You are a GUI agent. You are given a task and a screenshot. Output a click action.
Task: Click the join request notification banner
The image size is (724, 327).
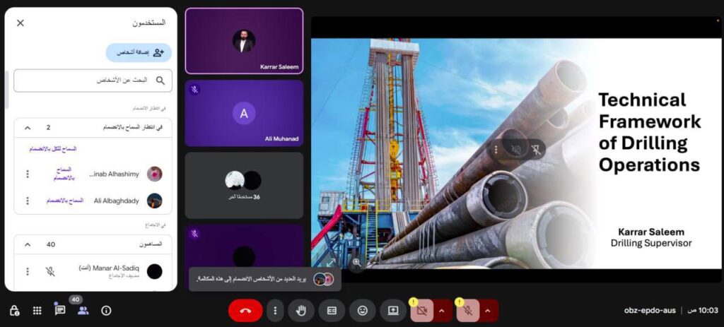point(265,279)
